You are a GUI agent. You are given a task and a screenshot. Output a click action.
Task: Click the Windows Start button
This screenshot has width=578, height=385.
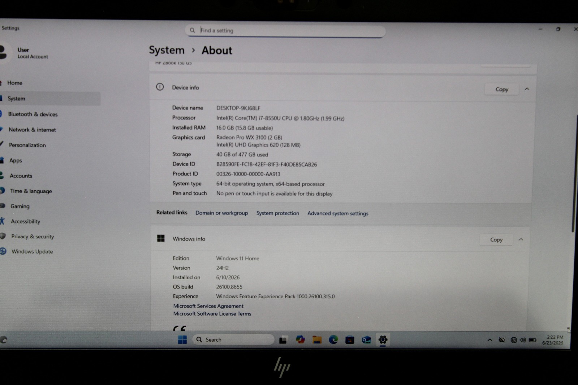(x=182, y=339)
